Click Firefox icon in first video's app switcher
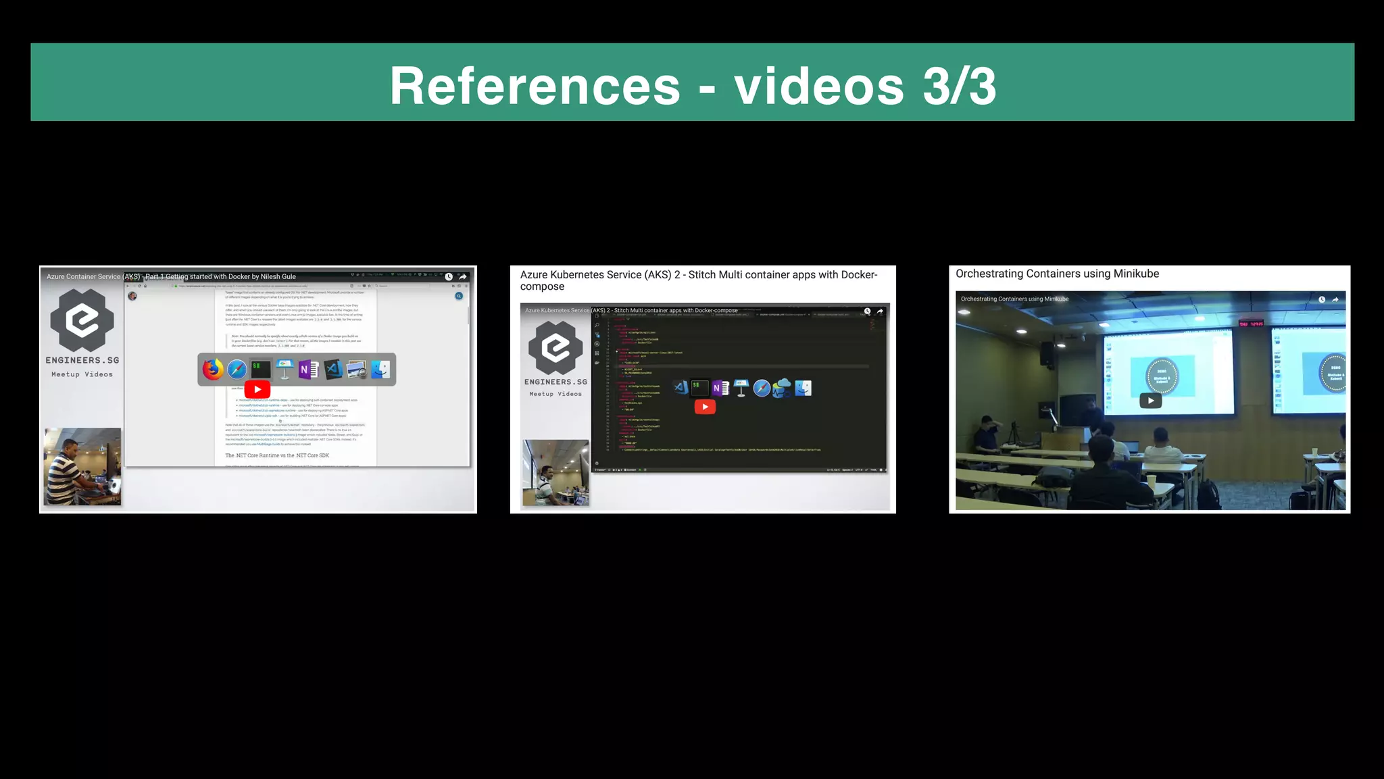The image size is (1384, 779). [x=213, y=370]
